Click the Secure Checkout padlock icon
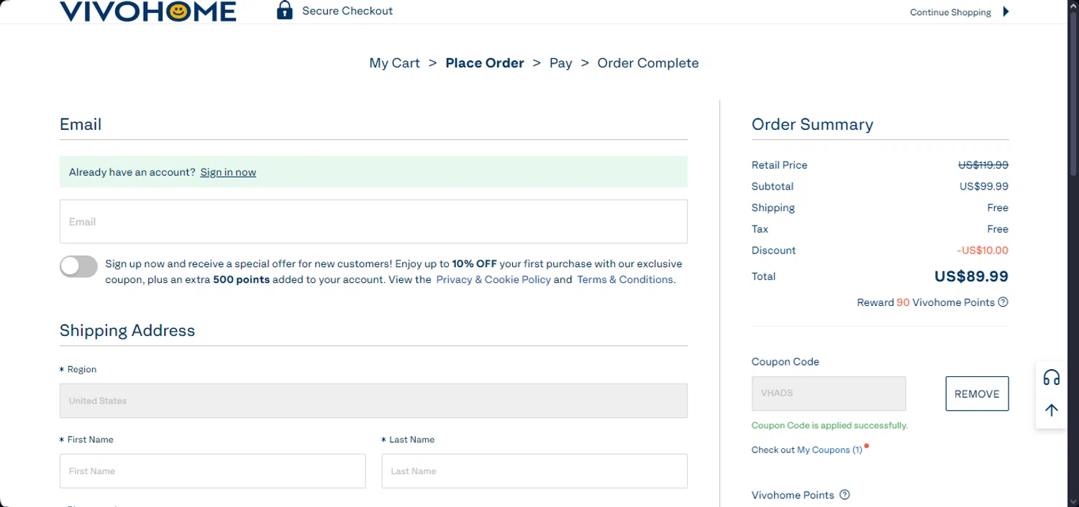This screenshot has width=1079, height=507. [x=285, y=10]
